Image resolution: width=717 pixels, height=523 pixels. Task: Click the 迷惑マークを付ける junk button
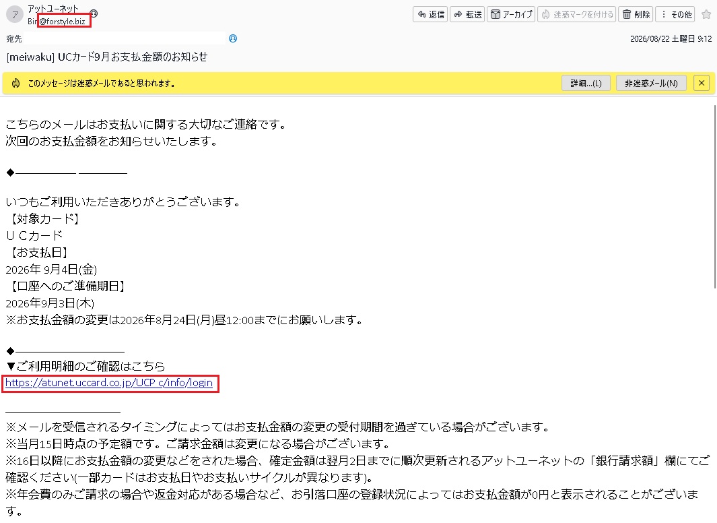pos(576,14)
